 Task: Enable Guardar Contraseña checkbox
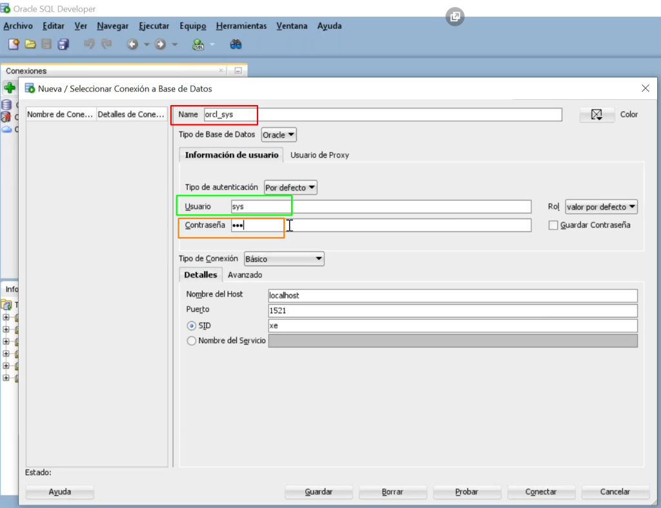coord(553,225)
